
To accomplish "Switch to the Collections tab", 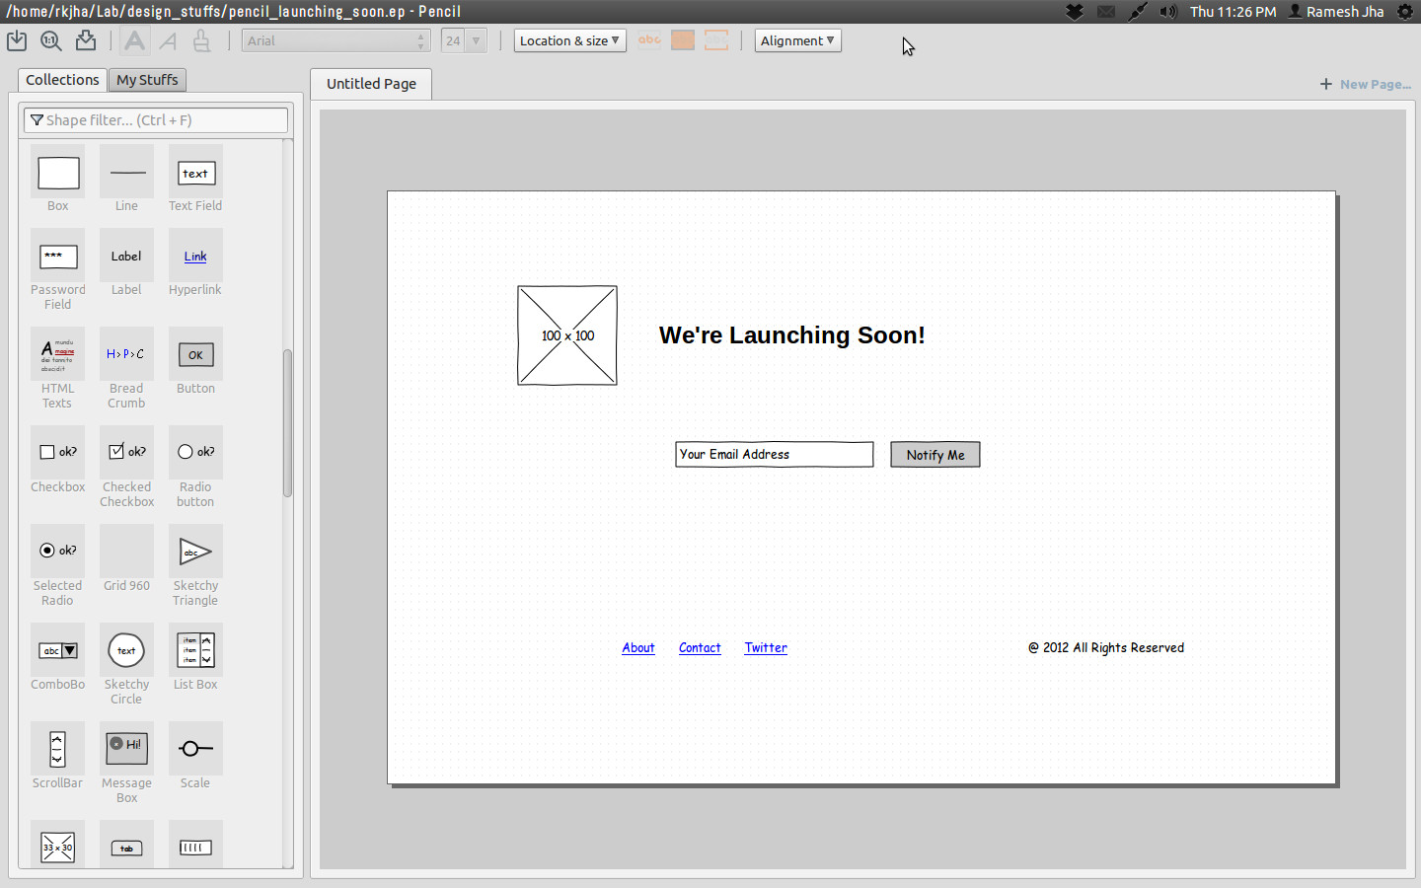I will coord(61,80).
